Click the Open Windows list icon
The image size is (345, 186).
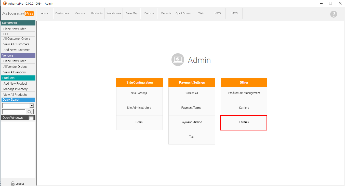click(31, 118)
